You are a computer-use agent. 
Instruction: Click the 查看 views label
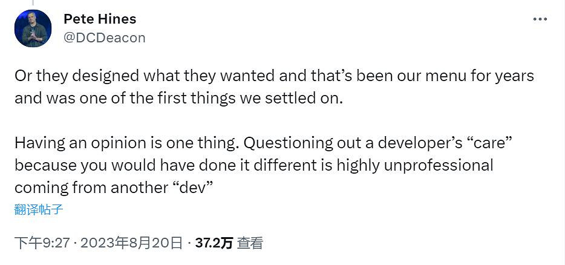250,243
